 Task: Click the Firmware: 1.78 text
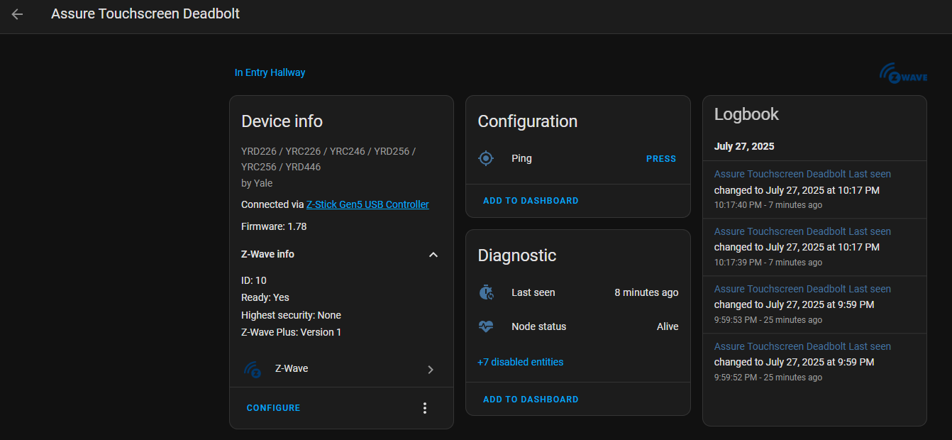coord(274,226)
